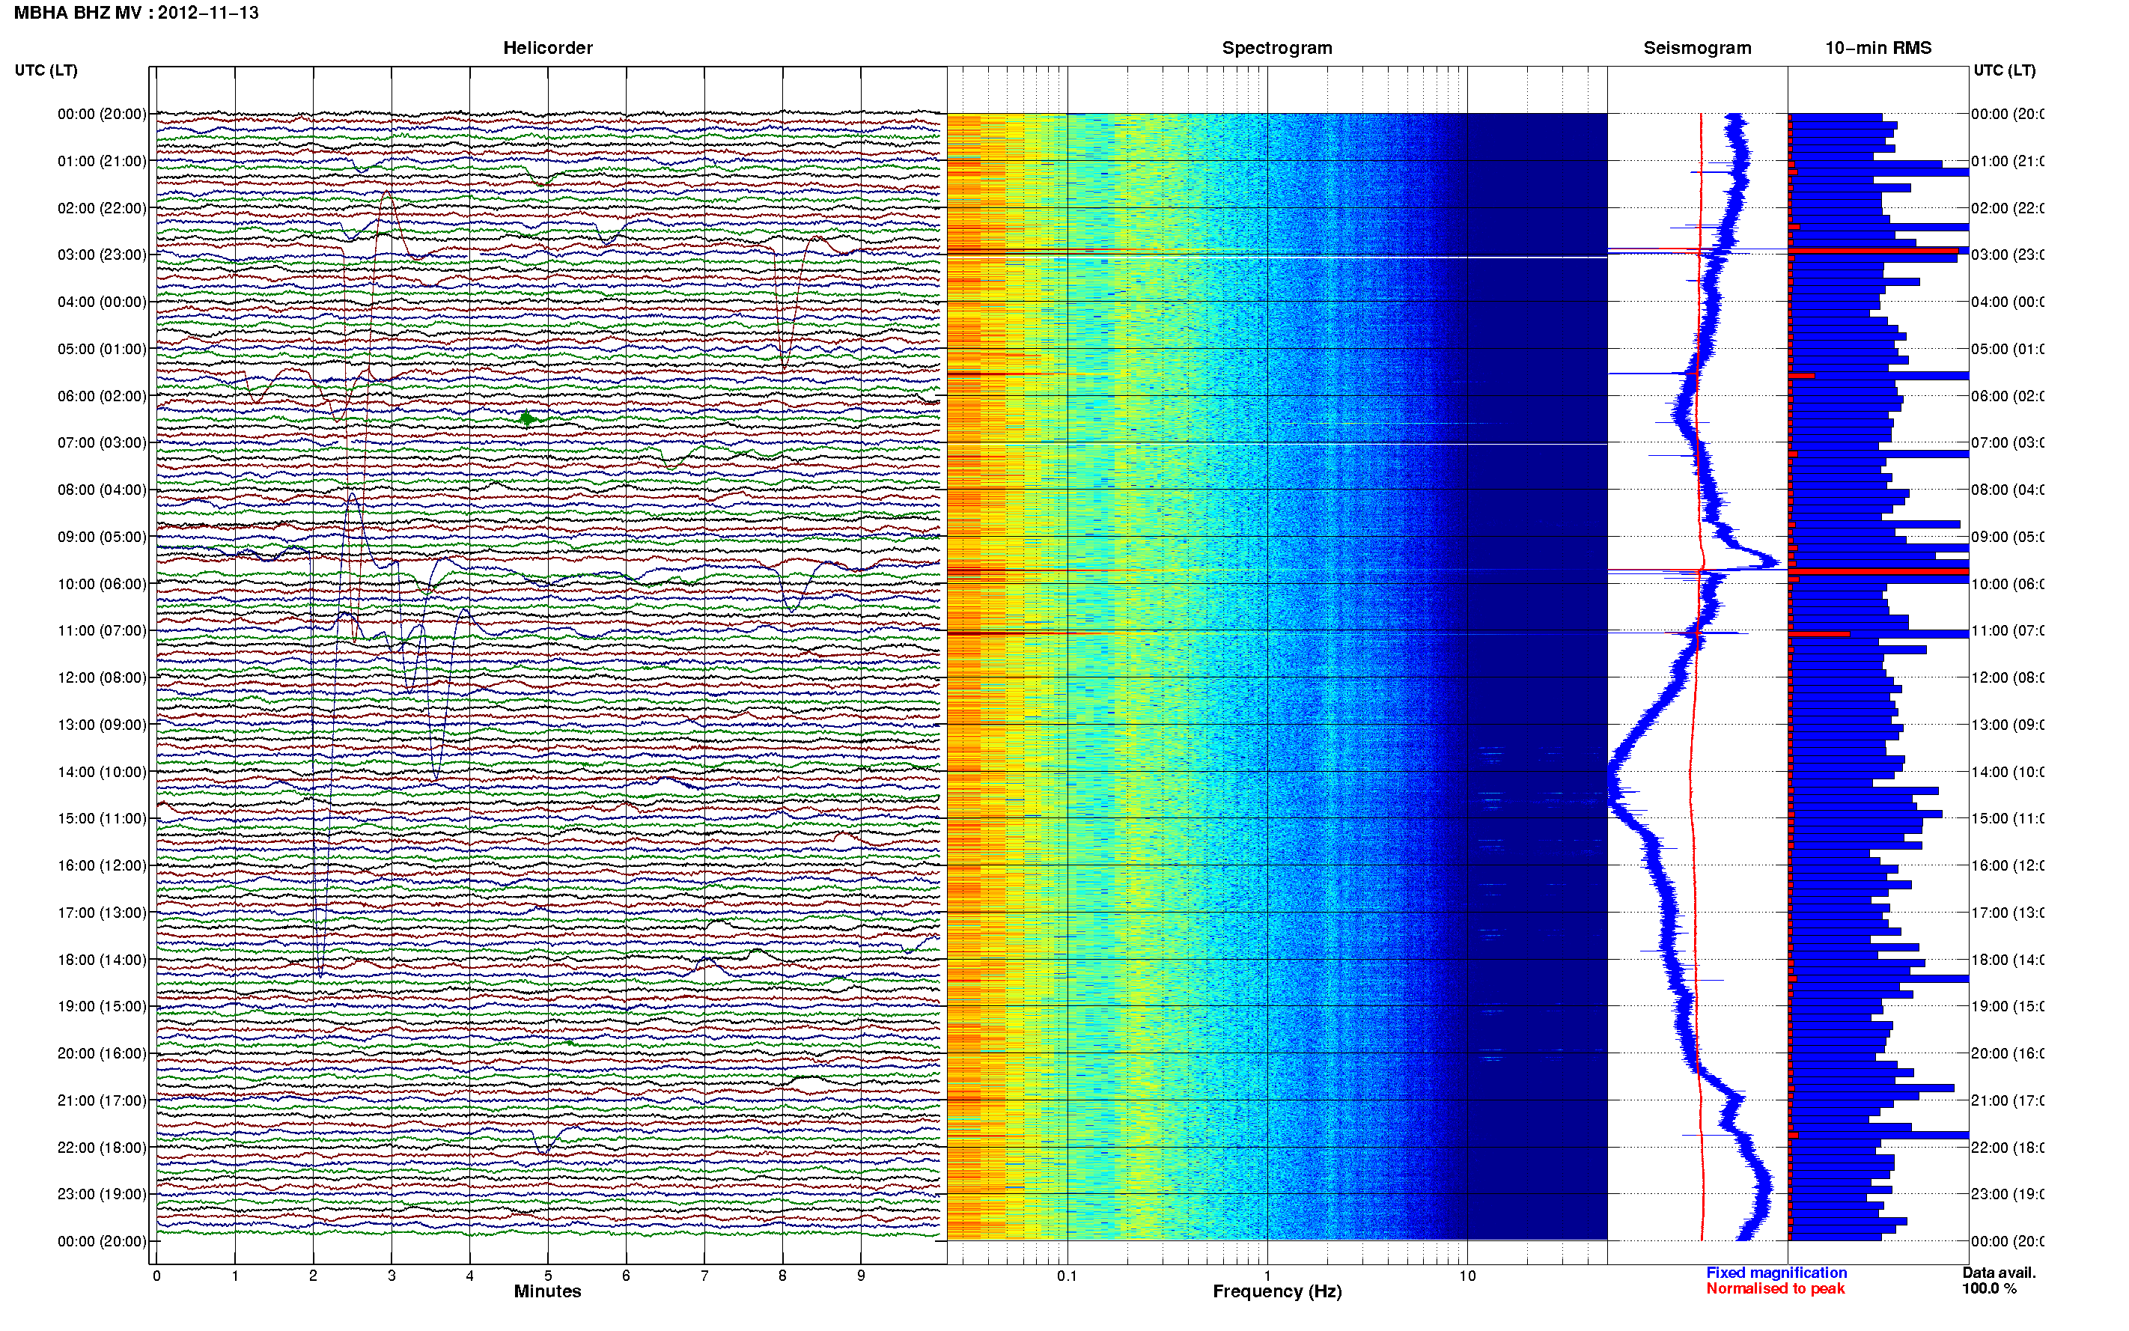The height and width of the screenshot is (1331, 2129).
Task: Click tick label 7 on the Minutes axis
Action: [x=704, y=1276]
